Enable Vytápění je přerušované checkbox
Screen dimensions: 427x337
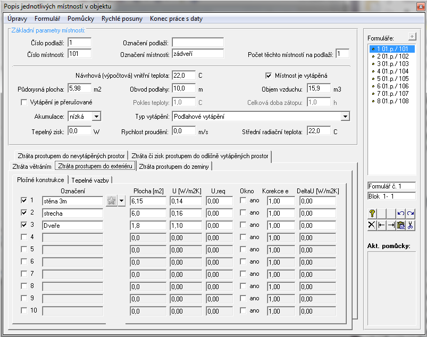pyautogui.click(x=24, y=102)
